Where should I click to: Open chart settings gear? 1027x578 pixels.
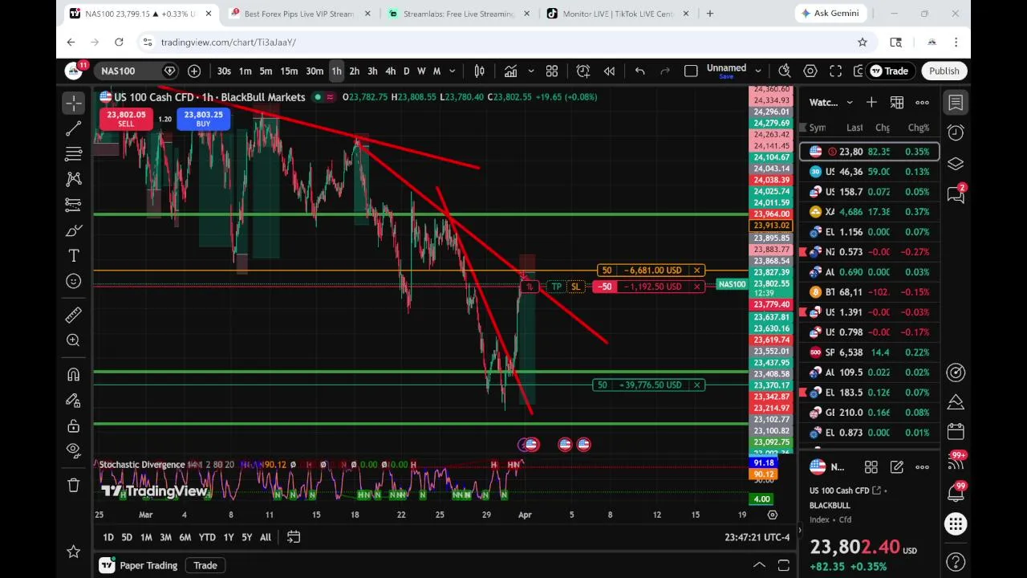coord(810,71)
